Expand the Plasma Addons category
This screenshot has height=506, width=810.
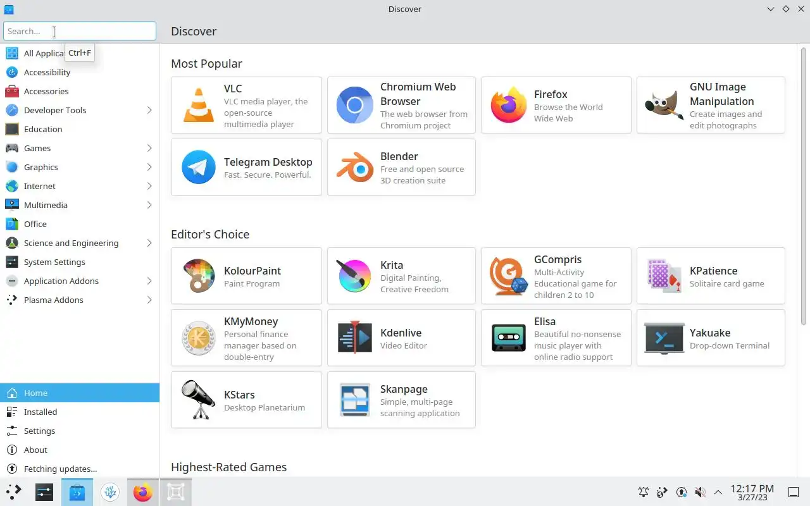(149, 300)
